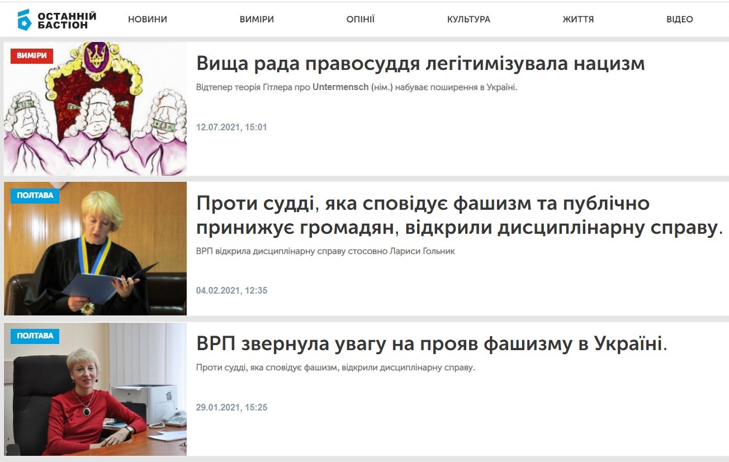Click the Untermensch theory article summary
The height and width of the screenshot is (462, 729).
click(357, 87)
